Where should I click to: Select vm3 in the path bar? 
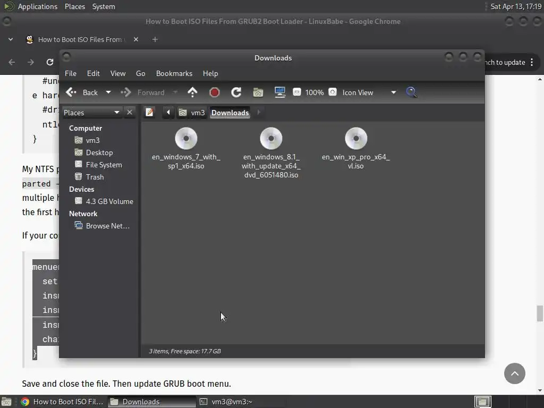tap(192, 113)
